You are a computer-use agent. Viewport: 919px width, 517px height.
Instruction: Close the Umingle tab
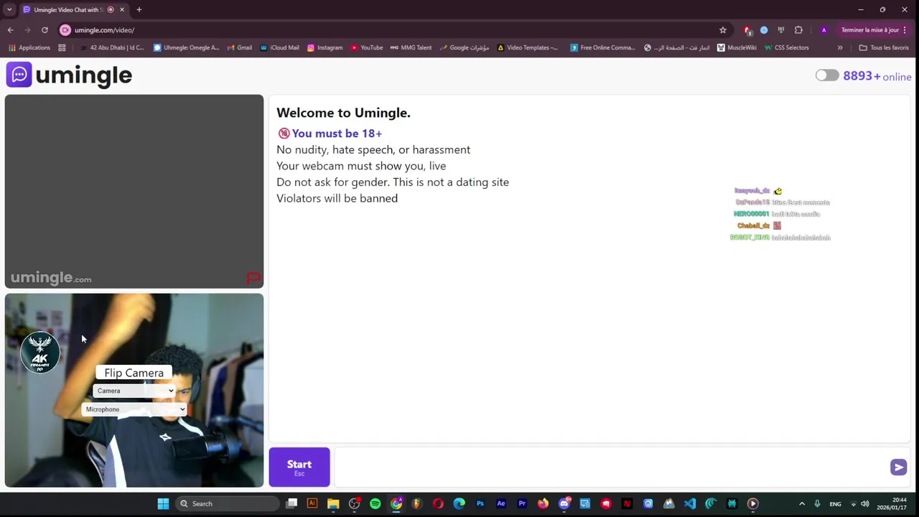(122, 9)
